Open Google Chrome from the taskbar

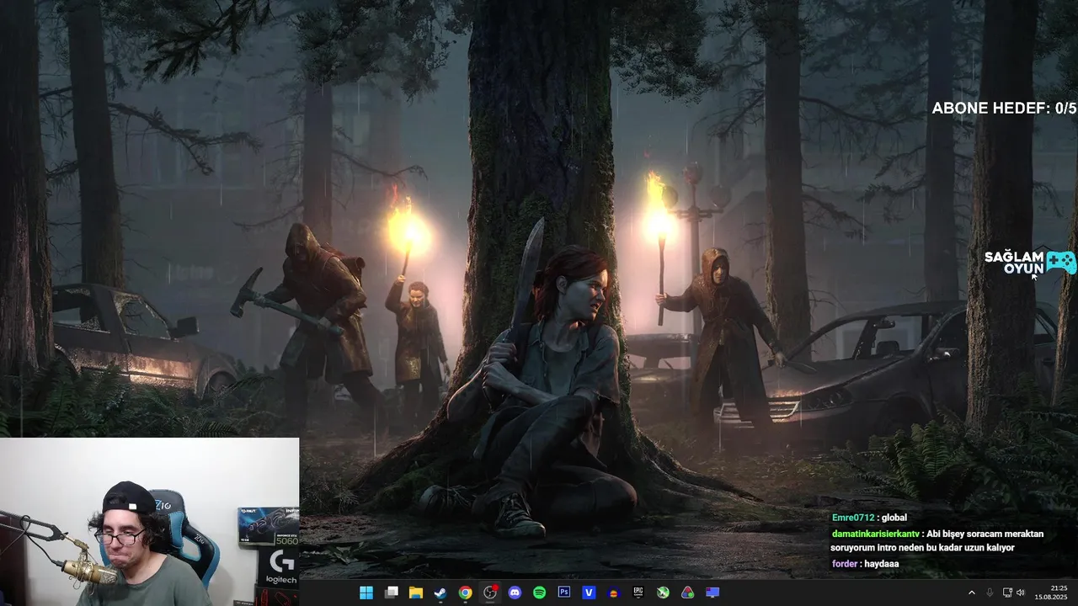coord(465,593)
